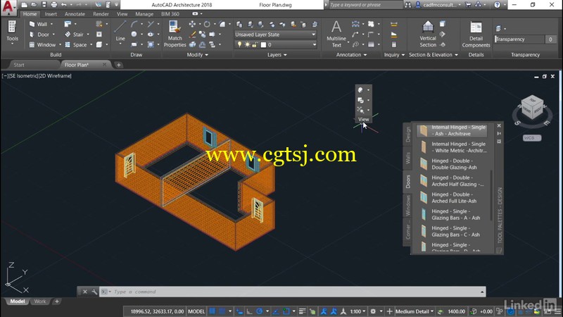The width and height of the screenshot is (563, 317).
Task: Click the ViewCube navigation cube
Action: pos(532,108)
